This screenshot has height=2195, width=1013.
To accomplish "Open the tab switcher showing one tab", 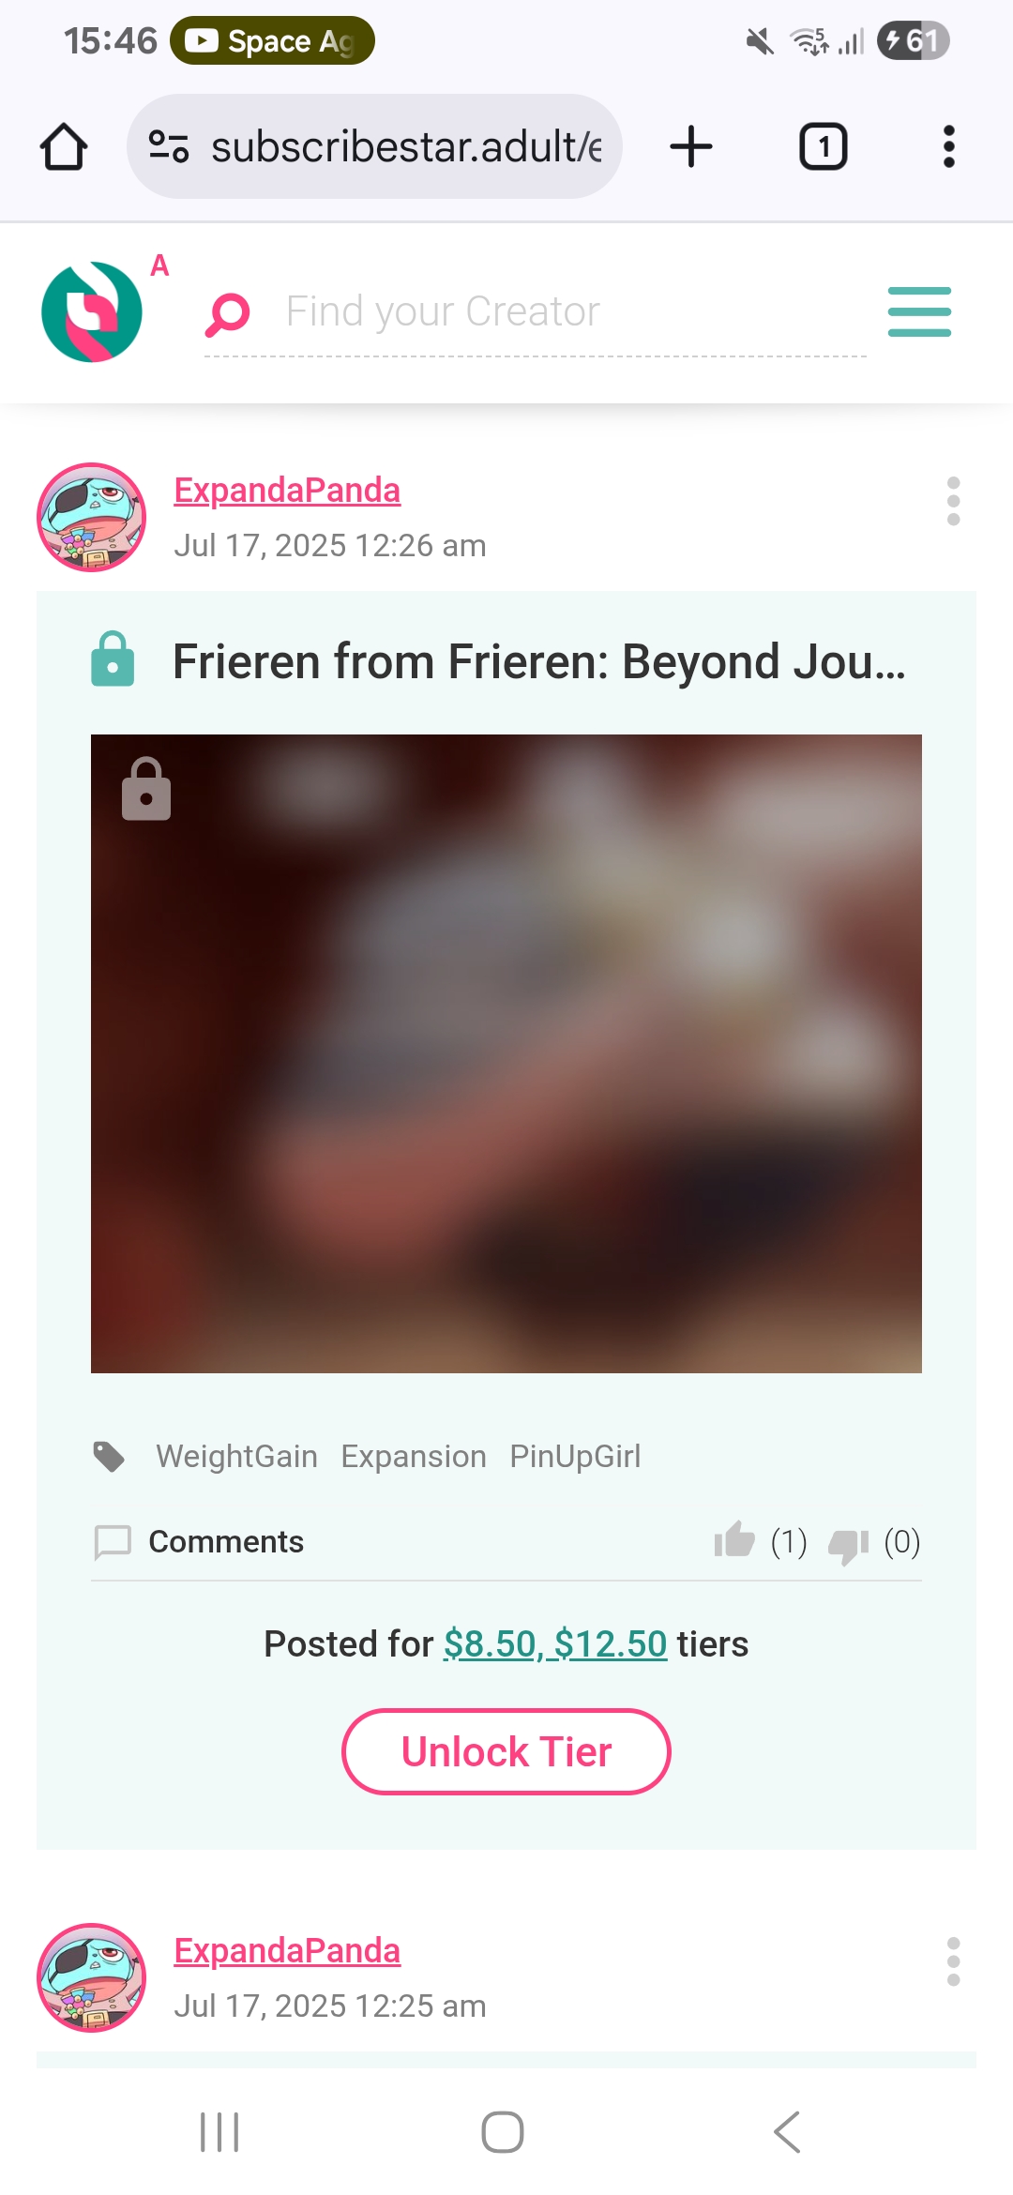I will pyautogui.click(x=823, y=147).
